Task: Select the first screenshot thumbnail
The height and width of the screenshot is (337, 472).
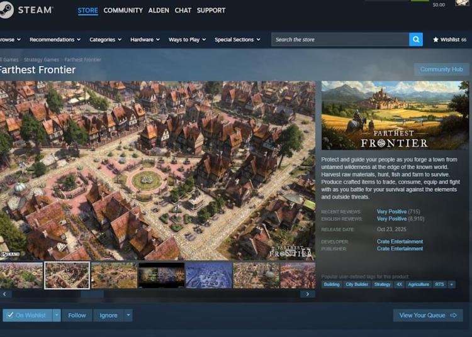Action: 21,275
